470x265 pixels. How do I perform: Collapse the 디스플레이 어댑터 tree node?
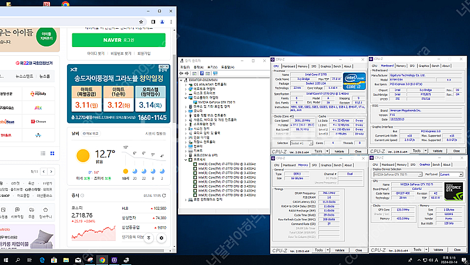click(186, 98)
